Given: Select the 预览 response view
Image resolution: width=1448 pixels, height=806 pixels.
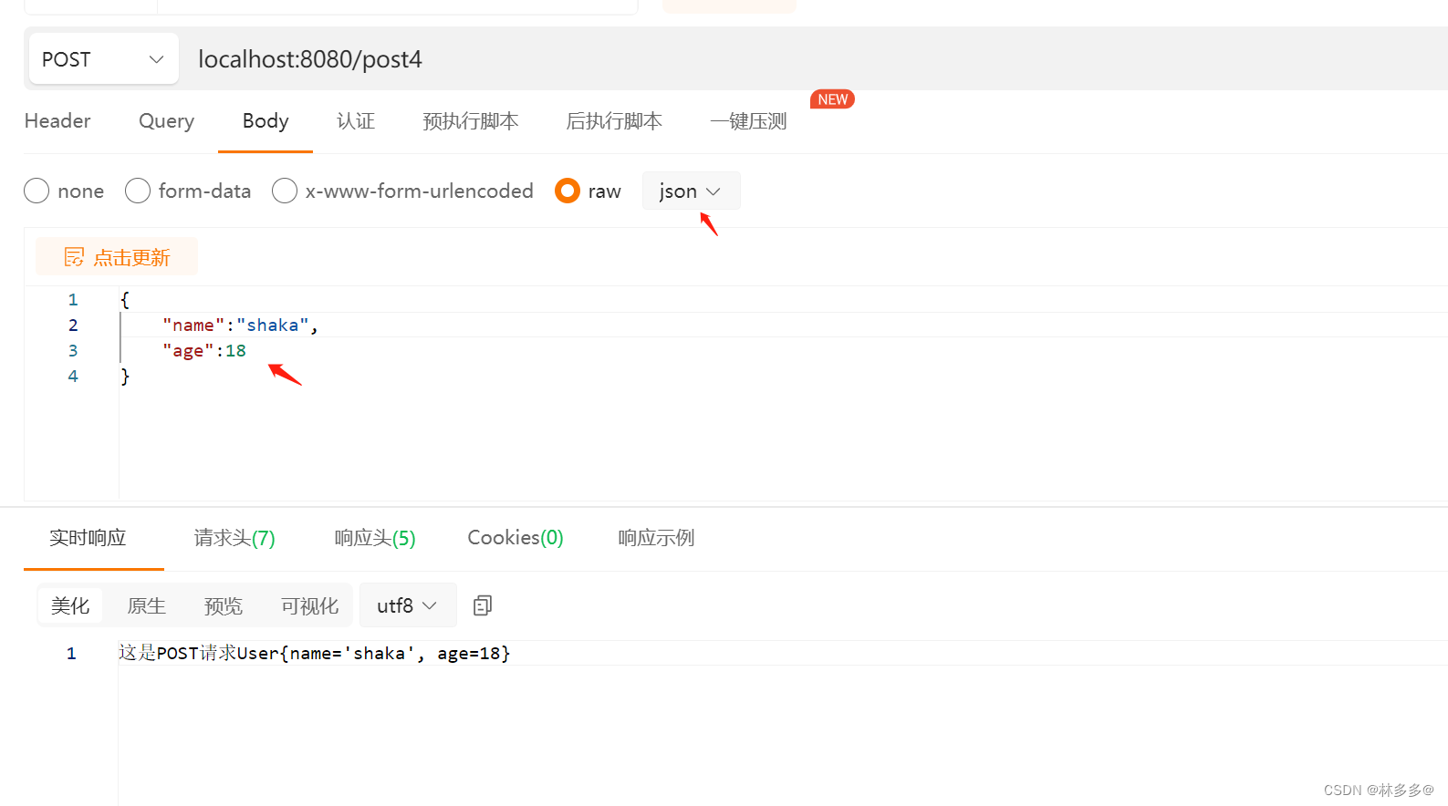Looking at the screenshot, I should point(224,605).
